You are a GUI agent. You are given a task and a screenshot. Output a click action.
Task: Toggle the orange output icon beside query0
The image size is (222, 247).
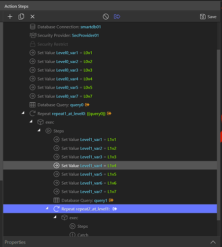coord(87,105)
